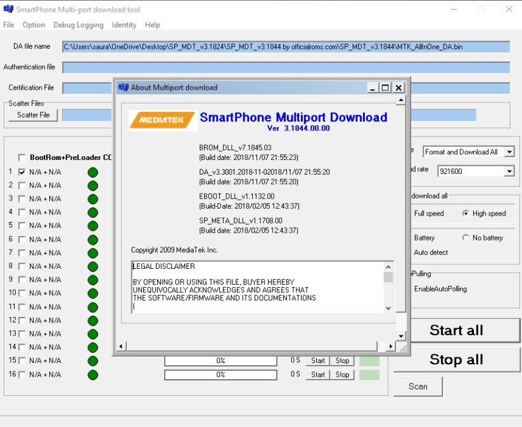The image size is (522, 427).
Task: Open the Debug Logging menu
Action: tap(79, 25)
